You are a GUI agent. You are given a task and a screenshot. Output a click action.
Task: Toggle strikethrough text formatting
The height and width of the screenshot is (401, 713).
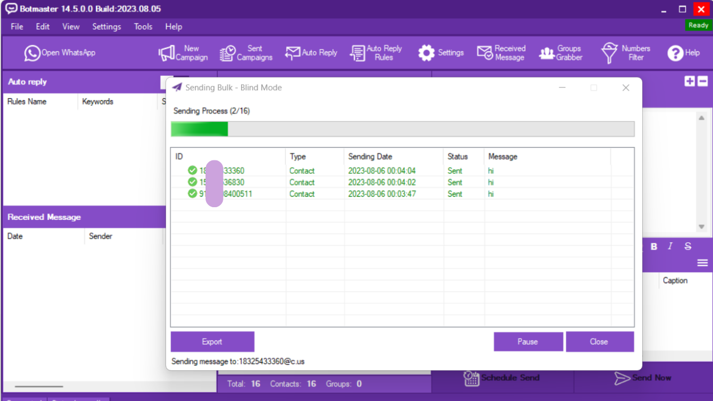coord(688,246)
